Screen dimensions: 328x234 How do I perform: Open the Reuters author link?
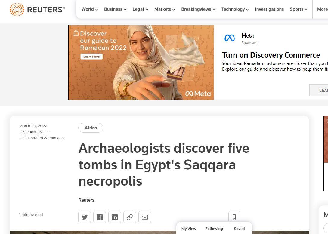point(86,200)
